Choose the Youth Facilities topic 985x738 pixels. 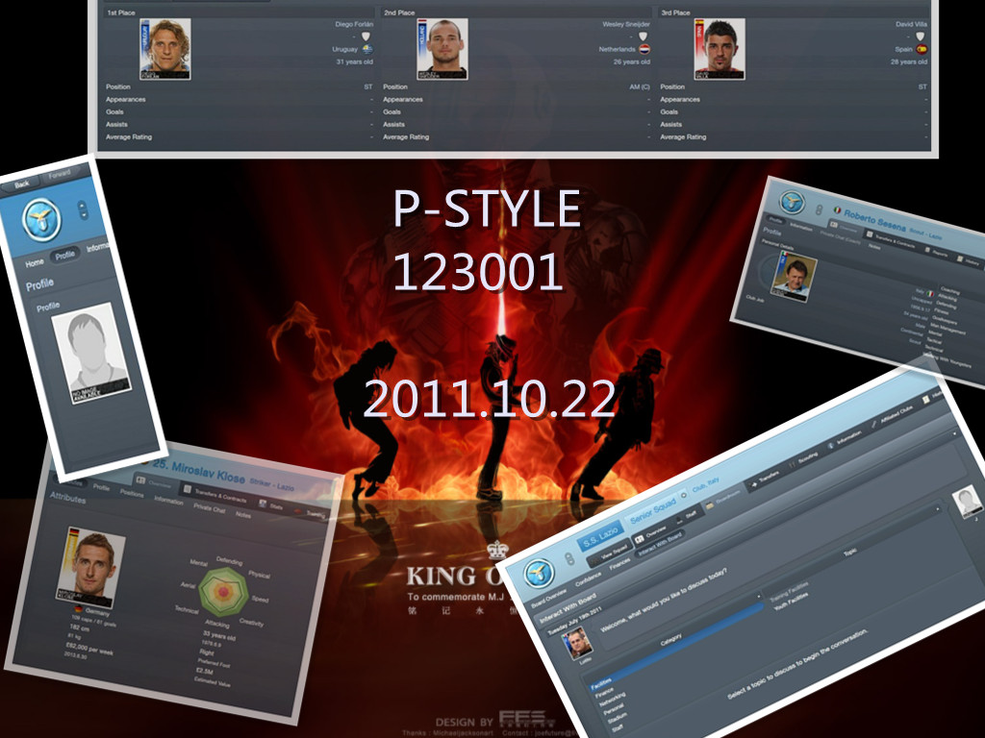(792, 602)
